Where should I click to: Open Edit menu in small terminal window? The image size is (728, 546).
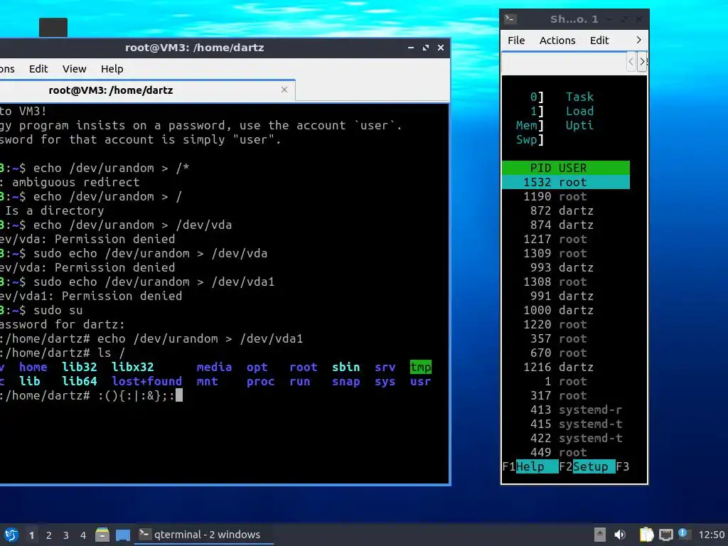[x=599, y=41]
